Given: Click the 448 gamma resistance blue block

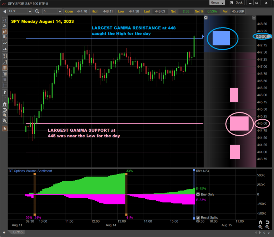Looking at the screenshot, I should [221, 38].
